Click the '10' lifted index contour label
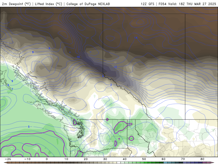The image size is (218, 164). click(x=78, y=57)
